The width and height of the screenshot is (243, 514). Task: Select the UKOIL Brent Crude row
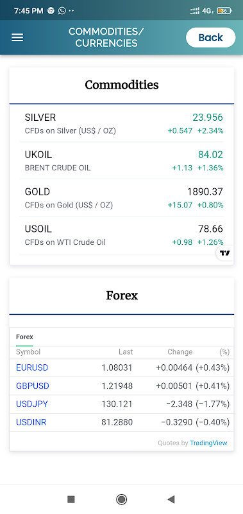[x=122, y=161]
